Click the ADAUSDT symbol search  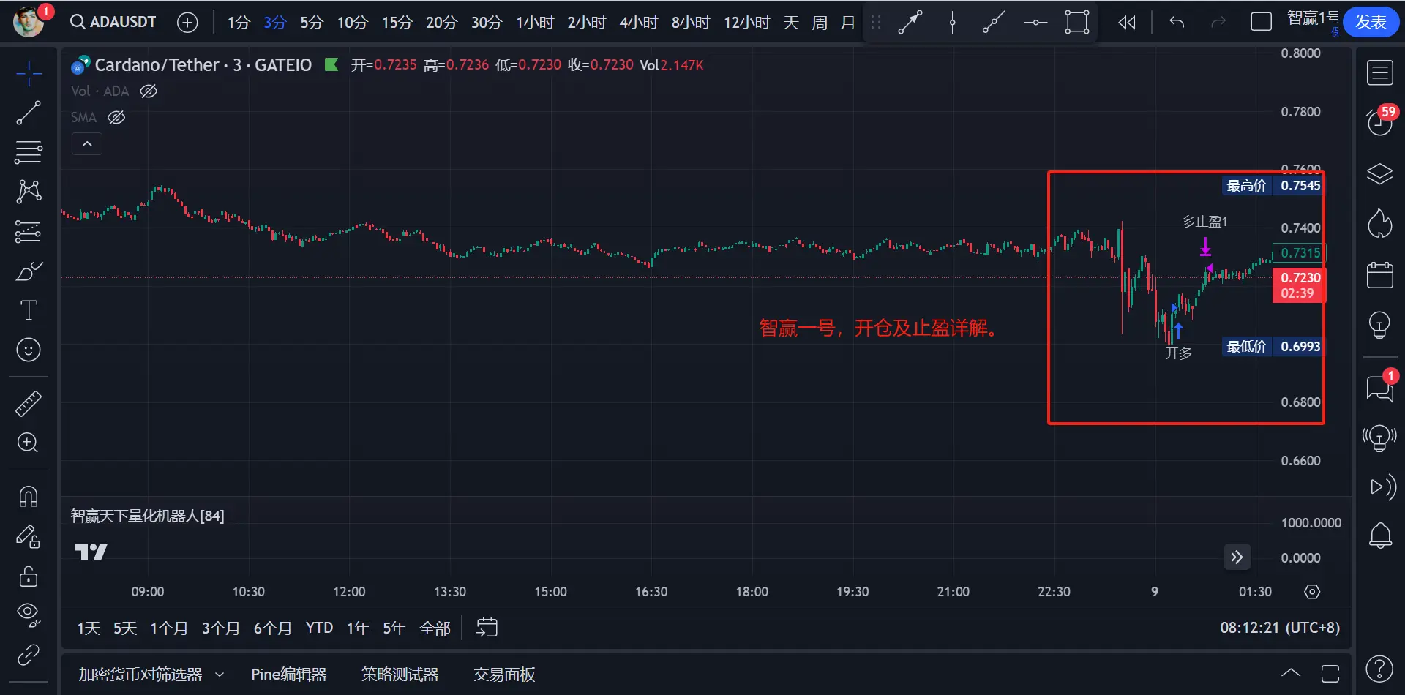[113, 22]
